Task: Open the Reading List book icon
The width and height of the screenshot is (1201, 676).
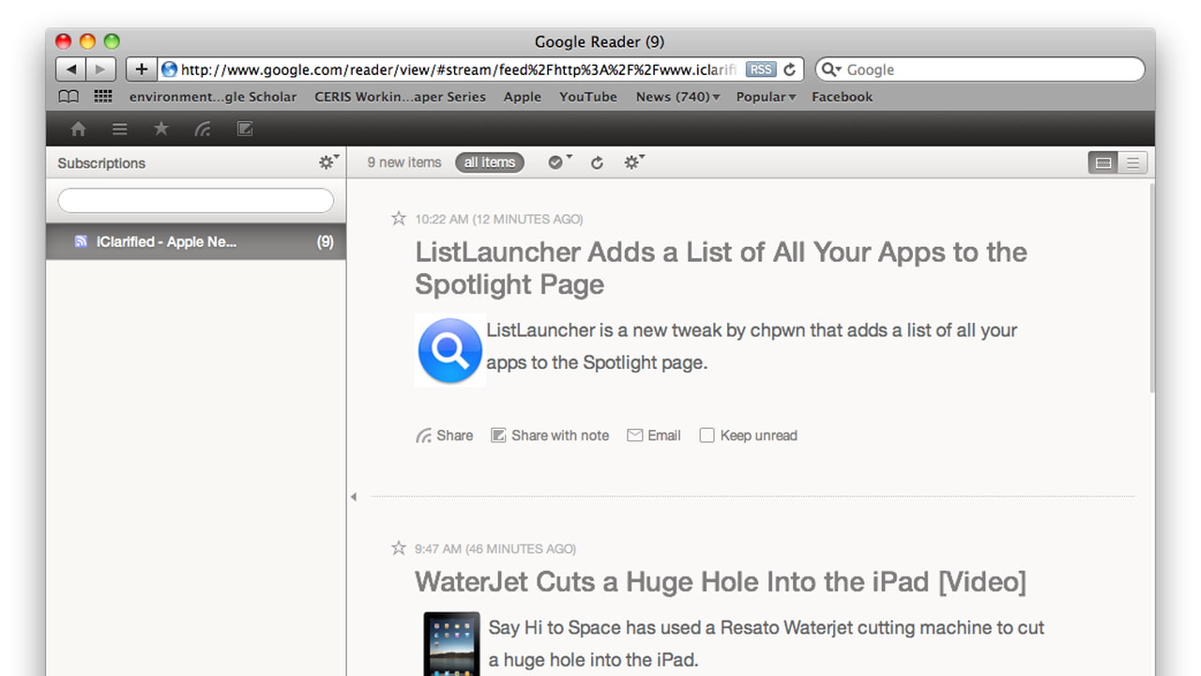Action: tap(68, 97)
